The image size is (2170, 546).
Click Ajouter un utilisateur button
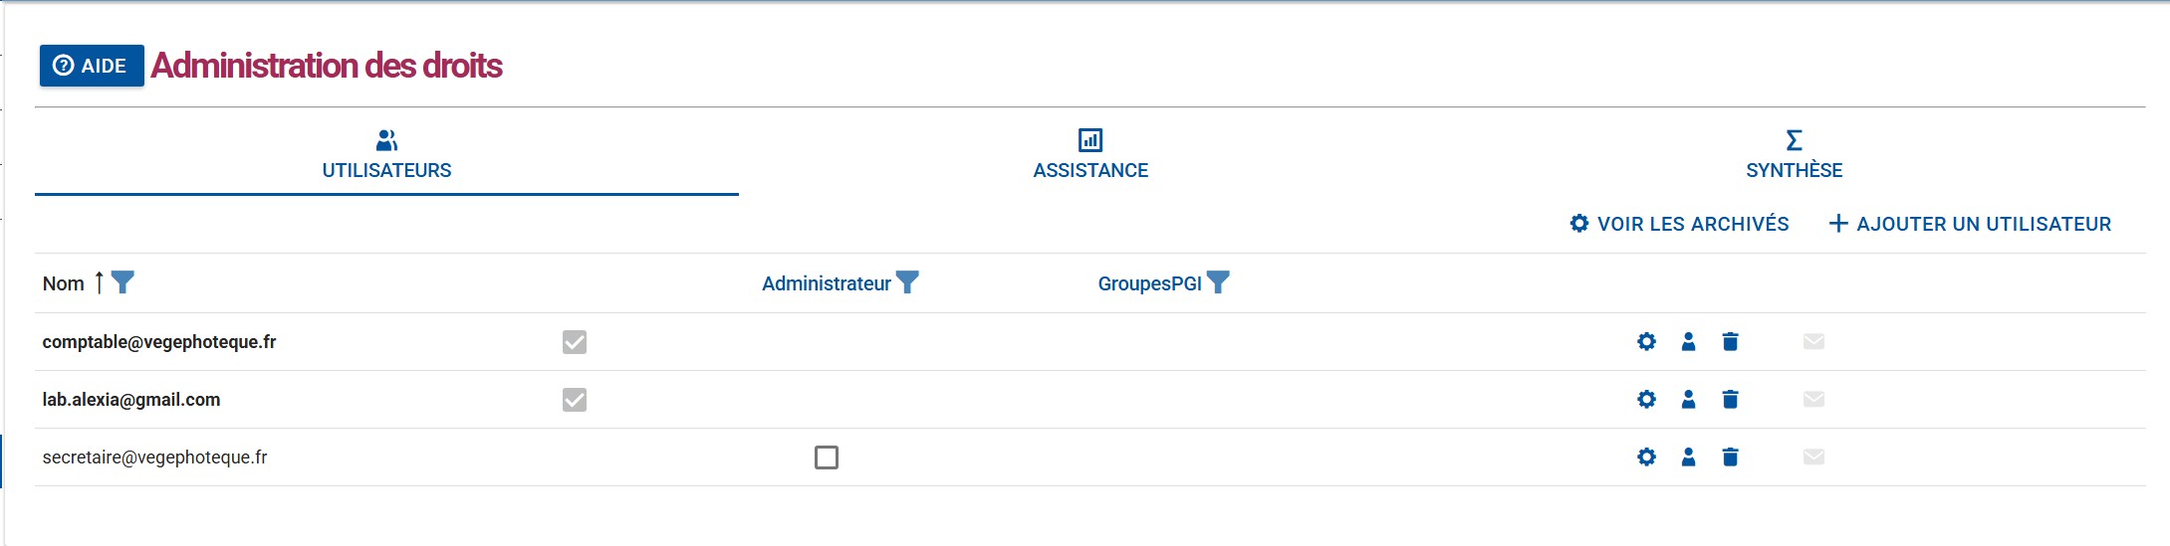click(x=1970, y=224)
